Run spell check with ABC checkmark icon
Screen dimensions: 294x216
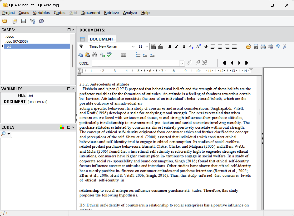[x=109, y=55]
